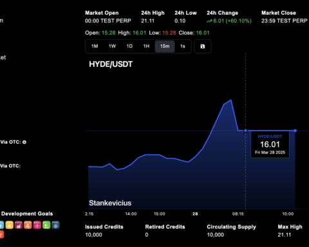Switch chart to 1W timeframe
309x247 pixels.
[112, 46]
